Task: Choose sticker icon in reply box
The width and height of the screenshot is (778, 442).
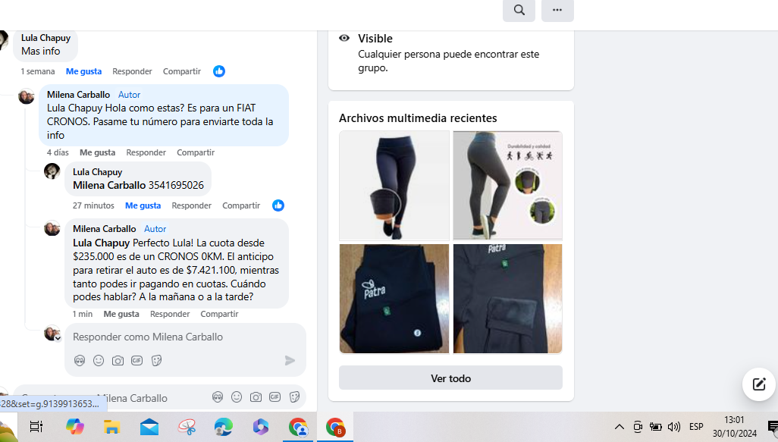Action: point(156,361)
